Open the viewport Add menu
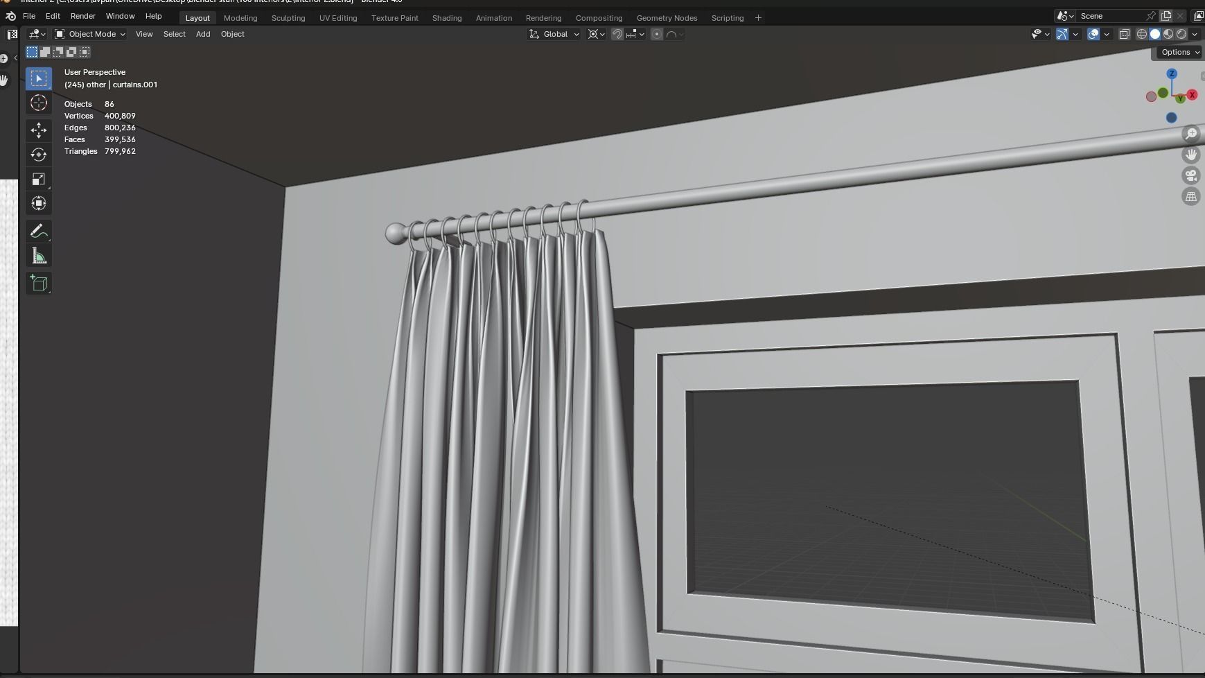1205x678 pixels. tap(203, 34)
